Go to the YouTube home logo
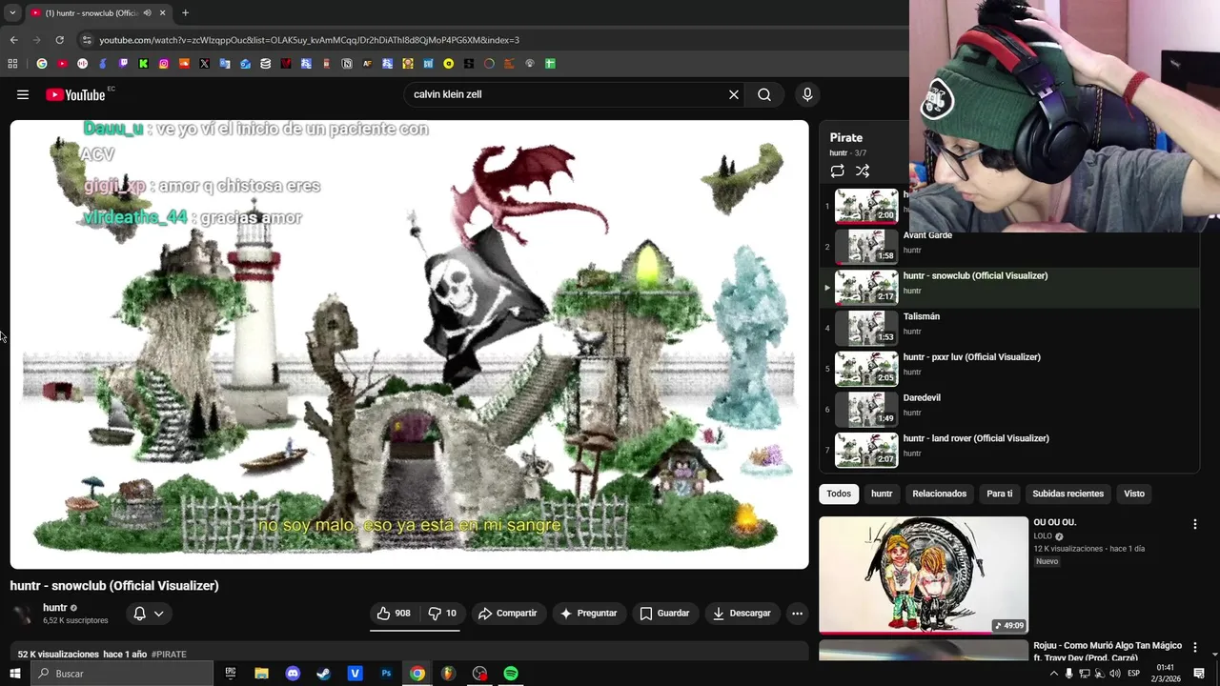Screen dimensions: 1220x686 pyautogui.click(x=75, y=94)
